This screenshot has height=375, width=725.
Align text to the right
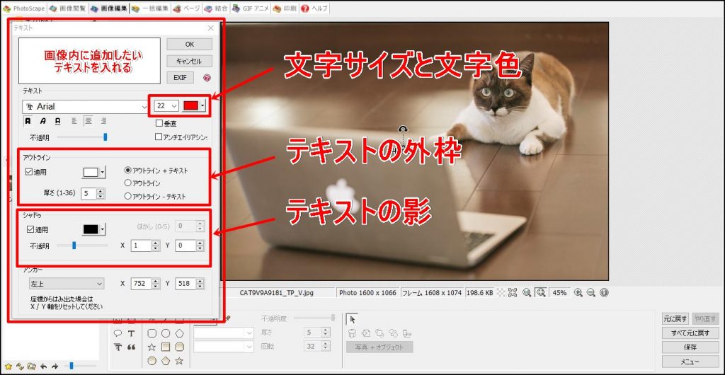pyautogui.click(x=103, y=121)
